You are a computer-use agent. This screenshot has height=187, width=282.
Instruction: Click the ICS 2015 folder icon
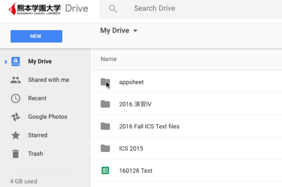pos(105,148)
